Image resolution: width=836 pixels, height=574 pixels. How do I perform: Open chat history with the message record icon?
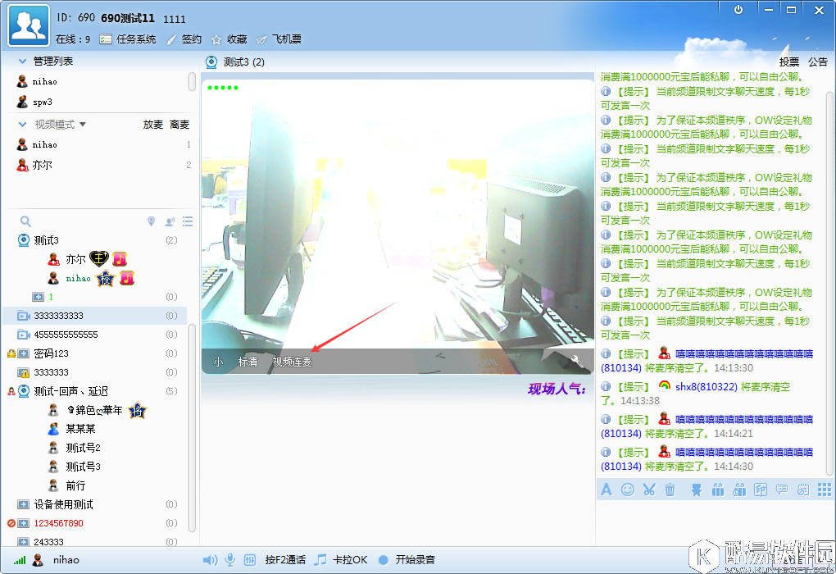point(781,490)
